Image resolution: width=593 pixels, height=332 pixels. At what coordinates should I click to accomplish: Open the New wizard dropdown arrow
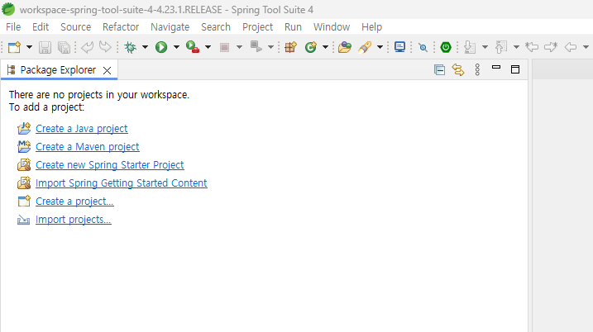pos(29,47)
